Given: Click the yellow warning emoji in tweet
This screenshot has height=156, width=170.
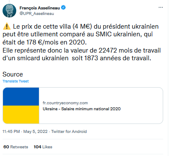Looking at the screenshot, I should [7, 26].
